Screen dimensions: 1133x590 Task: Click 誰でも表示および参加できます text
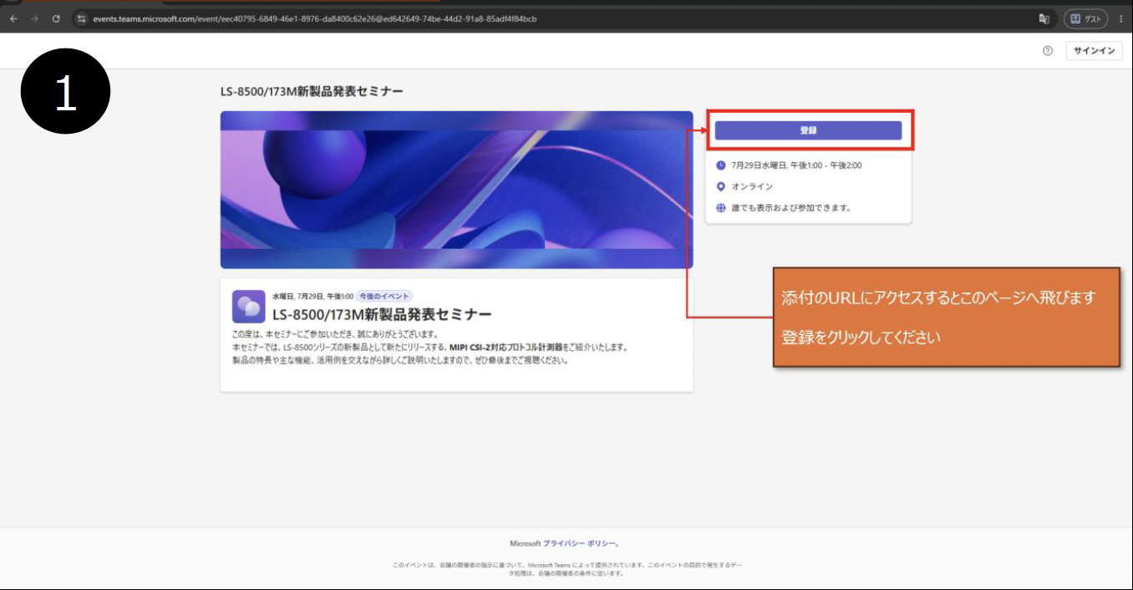click(x=791, y=207)
